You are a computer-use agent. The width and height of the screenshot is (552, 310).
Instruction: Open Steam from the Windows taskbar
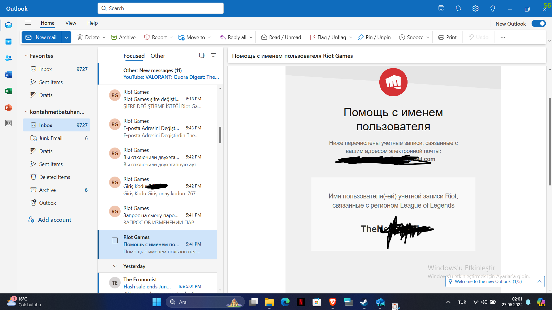click(364, 302)
